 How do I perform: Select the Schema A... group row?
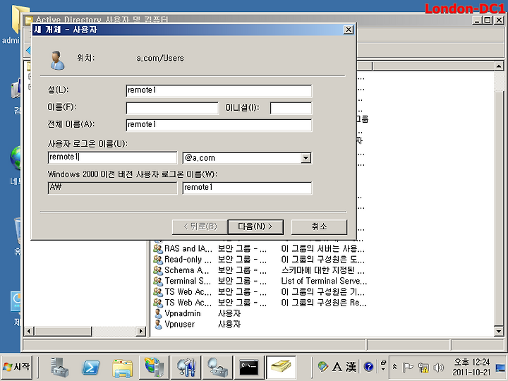click(x=259, y=270)
